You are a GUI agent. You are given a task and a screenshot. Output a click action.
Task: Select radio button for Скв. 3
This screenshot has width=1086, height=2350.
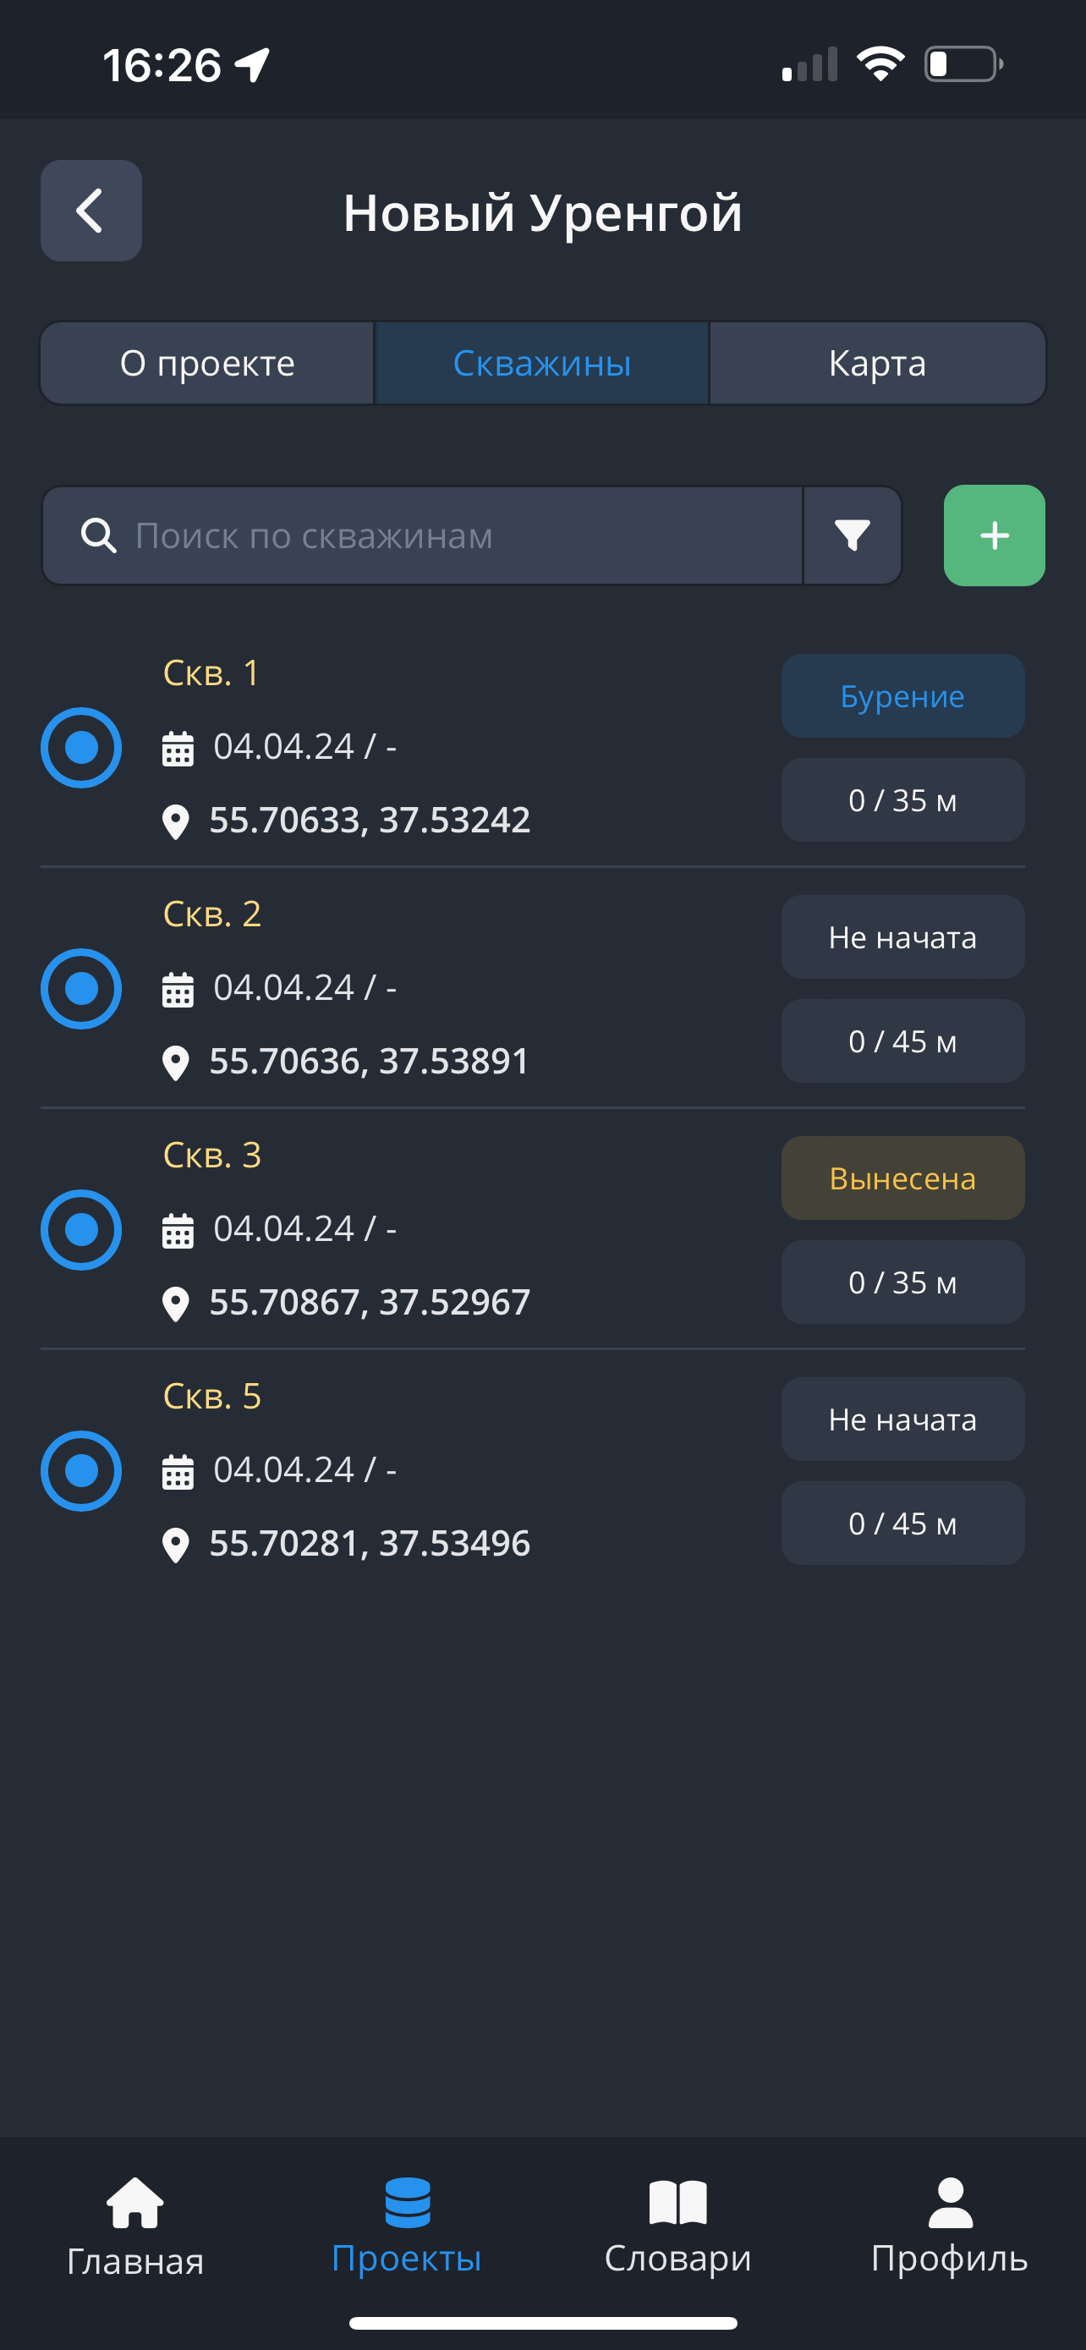pos(81,1230)
